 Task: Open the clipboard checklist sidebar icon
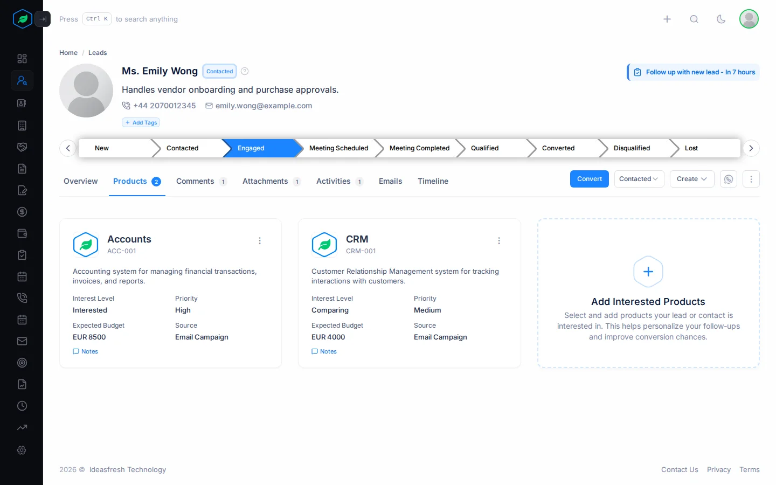point(22,255)
